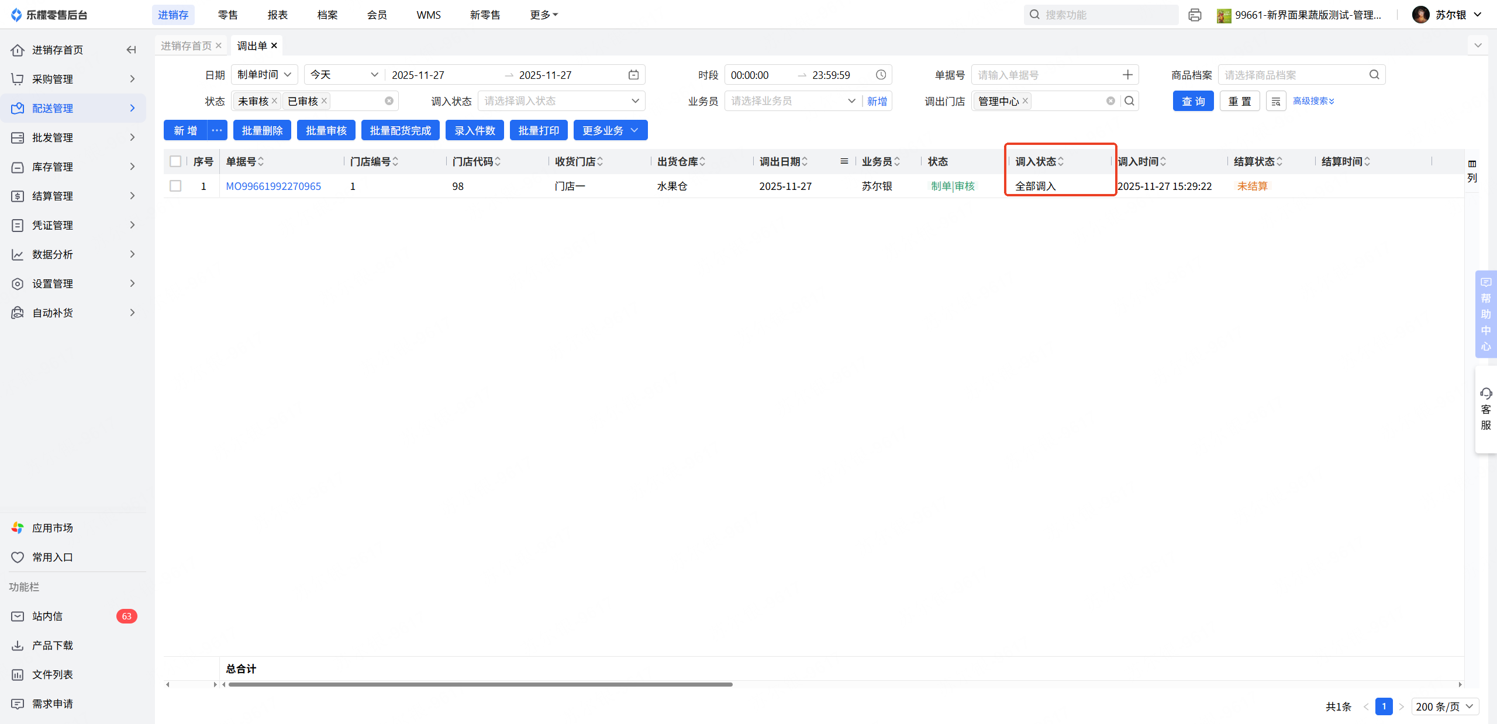Open the 200 条/页 page size dropdown
The height and width of the screenshot is (724, 1497).
[x=1444, y=706]
